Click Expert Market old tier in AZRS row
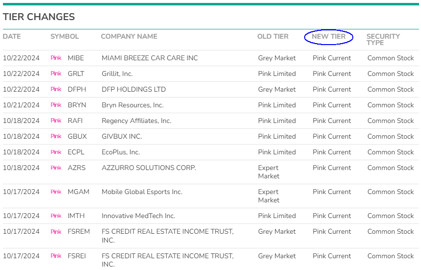This screenshot has width=421, height=270. [x=269, y=172]
